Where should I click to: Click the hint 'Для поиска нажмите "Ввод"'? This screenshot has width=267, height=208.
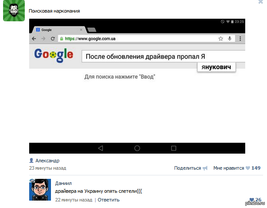pos(120,77)
